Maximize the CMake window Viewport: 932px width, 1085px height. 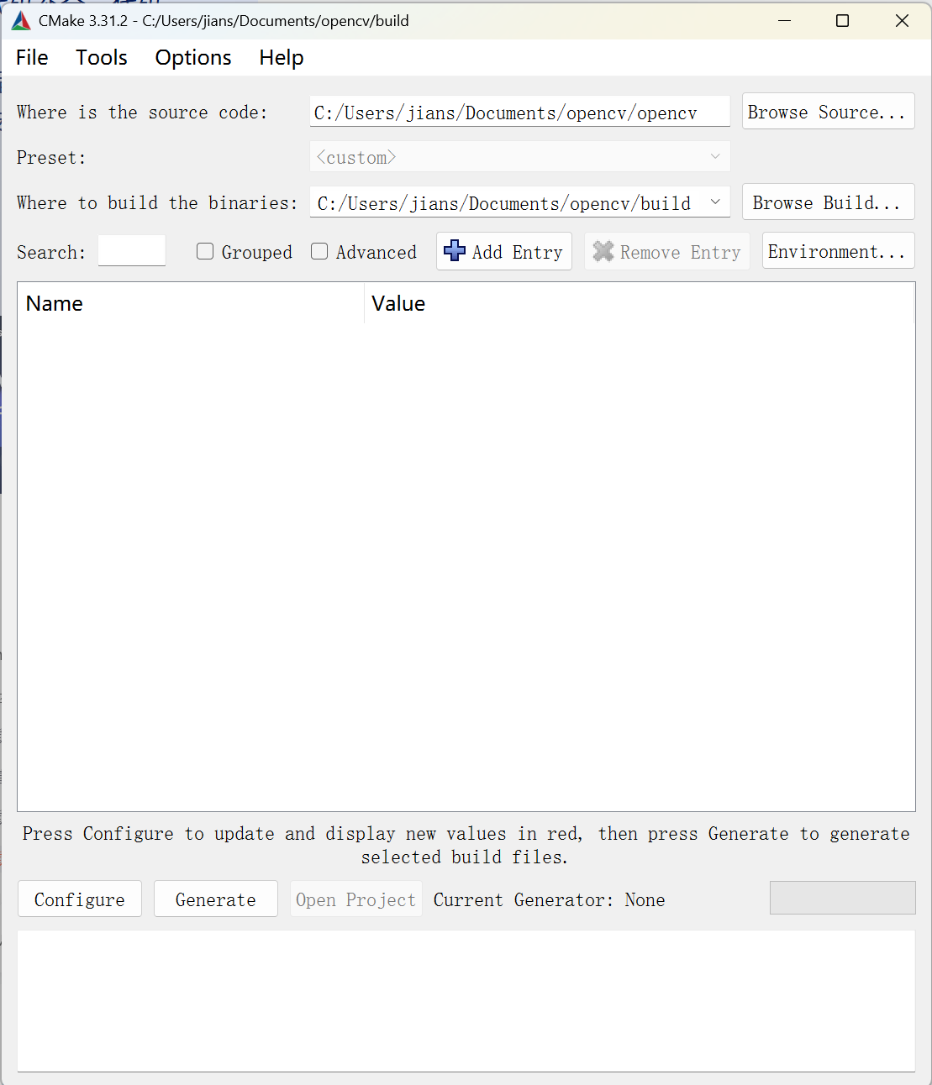[843, 21]
